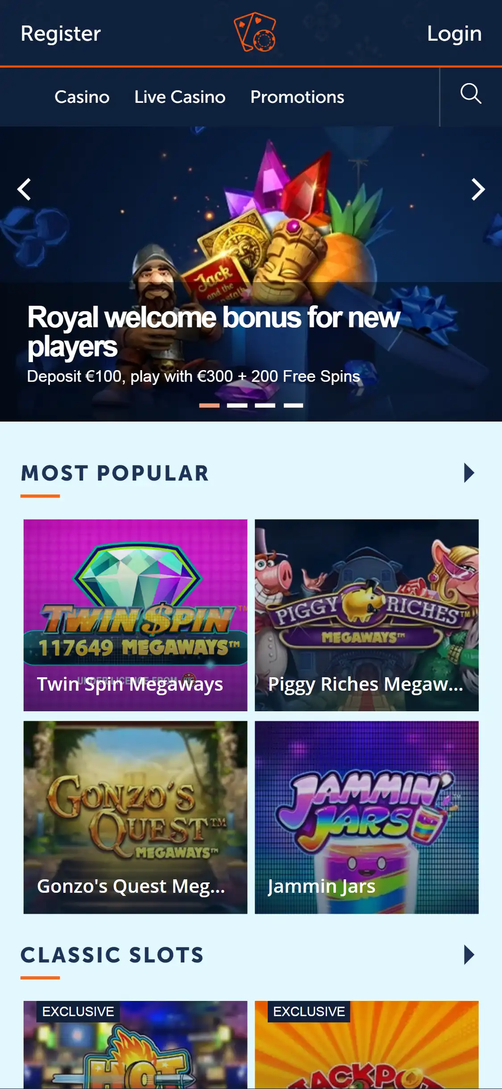
Task: Advance to next banner slide arrow
Action: tap(478, 190)
